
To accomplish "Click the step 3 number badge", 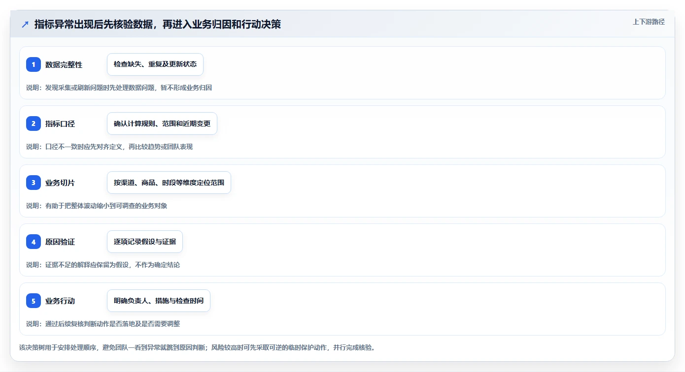I will (34, 183).
